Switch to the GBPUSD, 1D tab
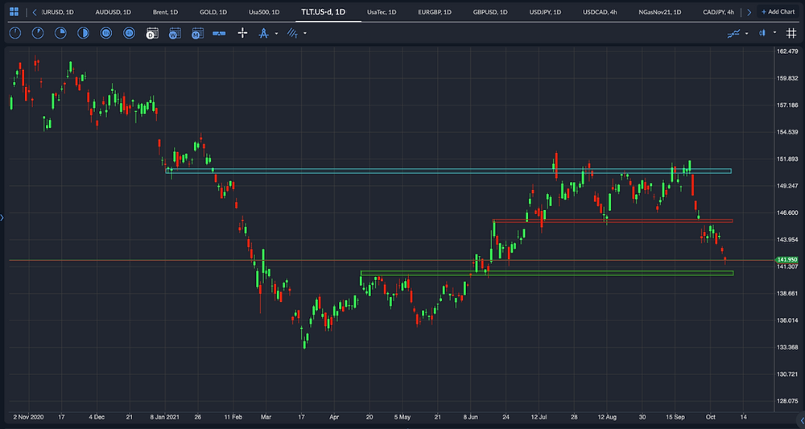The width and height of the screenshot is (805, 429). tap(490, 12)
